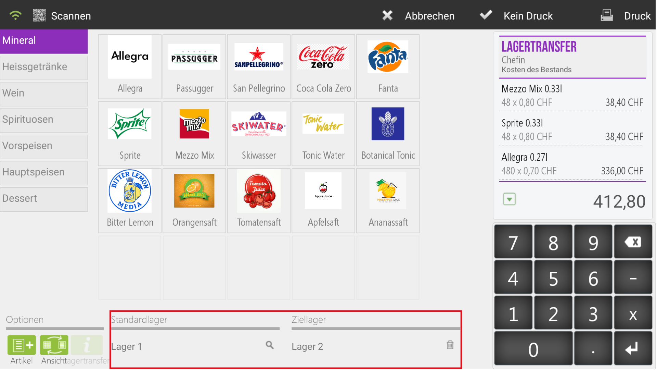Add Coca Cola Zero to the transfer
The height and width of the screenshot is (370, 657).
323,66
